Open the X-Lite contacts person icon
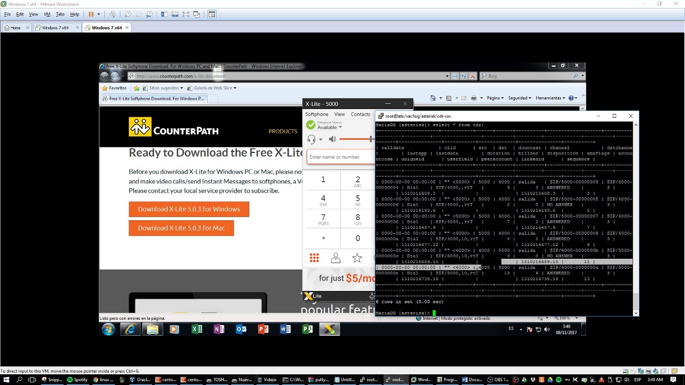Screen dimensions: 685x385 pyautogui.click(x=336, y=258)
